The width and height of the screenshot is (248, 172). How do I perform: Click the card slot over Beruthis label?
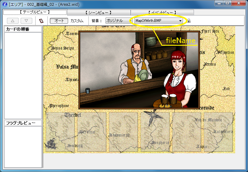coord(92,132)
